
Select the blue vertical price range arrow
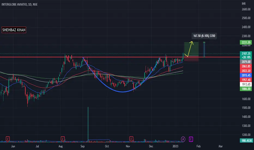click(x=204, y=49)
